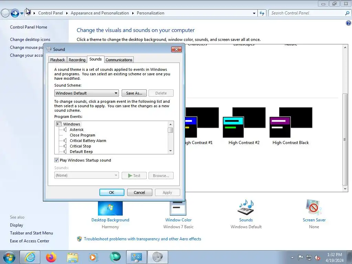Open Taskbar and Start Menu link
The height and width of the screenshot is (264, 352).
click(31, 233)
